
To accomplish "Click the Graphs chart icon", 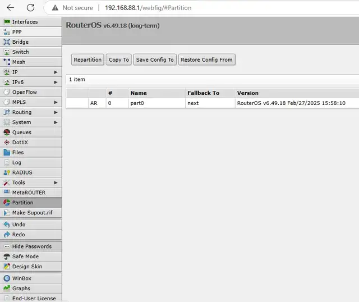I will [7, 289].
